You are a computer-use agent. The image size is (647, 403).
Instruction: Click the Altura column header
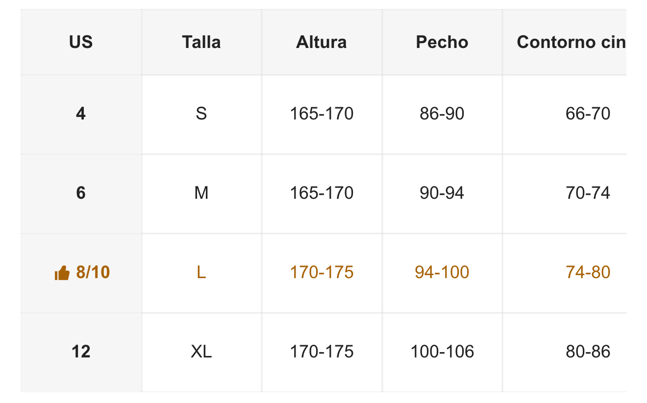click(322, 42)
